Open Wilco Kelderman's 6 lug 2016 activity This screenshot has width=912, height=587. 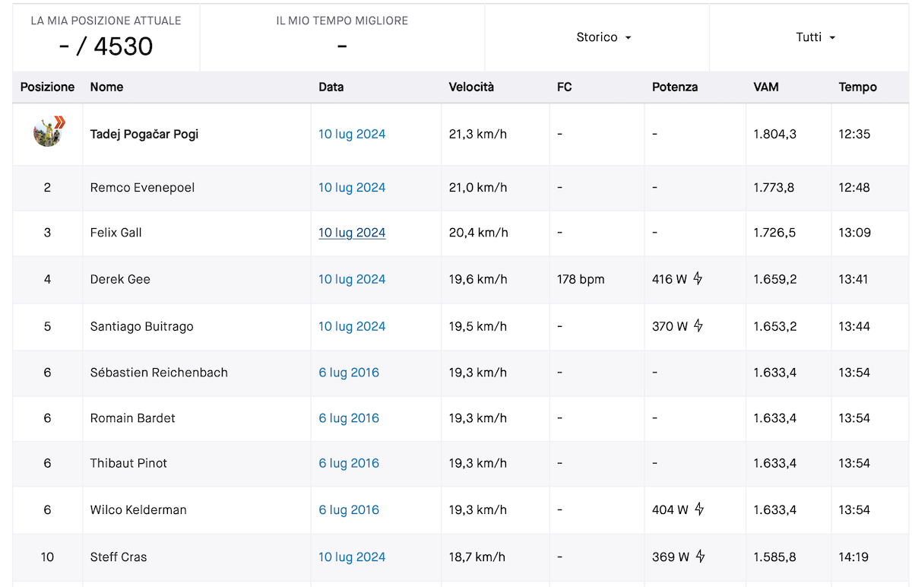click(x=349, y=509)
